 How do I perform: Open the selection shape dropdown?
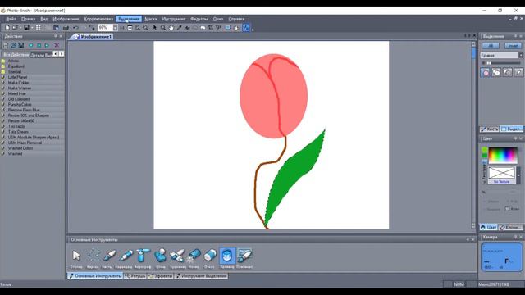tap(521, 55)
